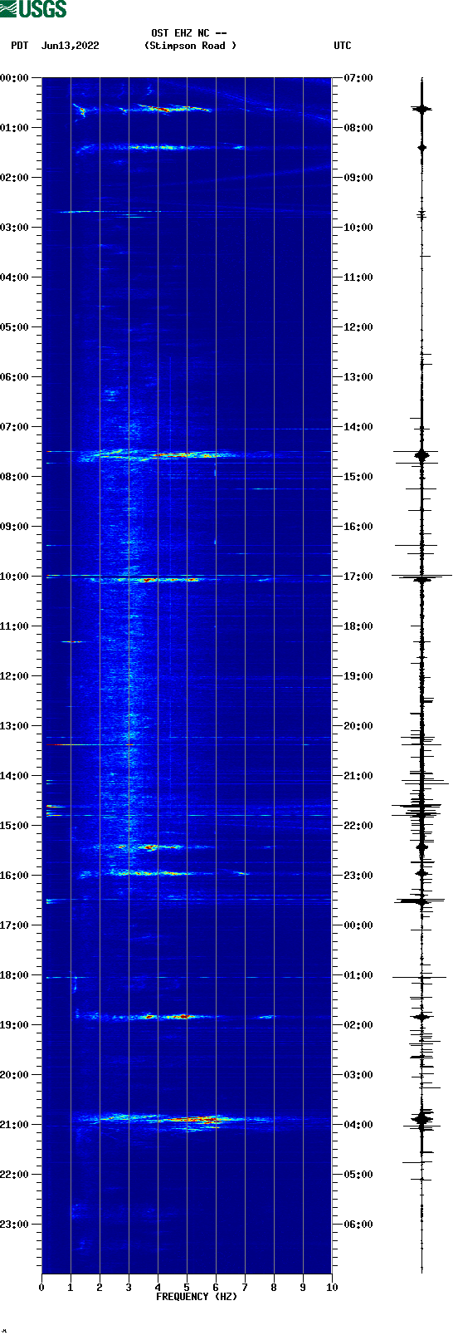Click the '3' frequency axis tick
This screenshot has height=1340, width=458.
point(129,1288)
